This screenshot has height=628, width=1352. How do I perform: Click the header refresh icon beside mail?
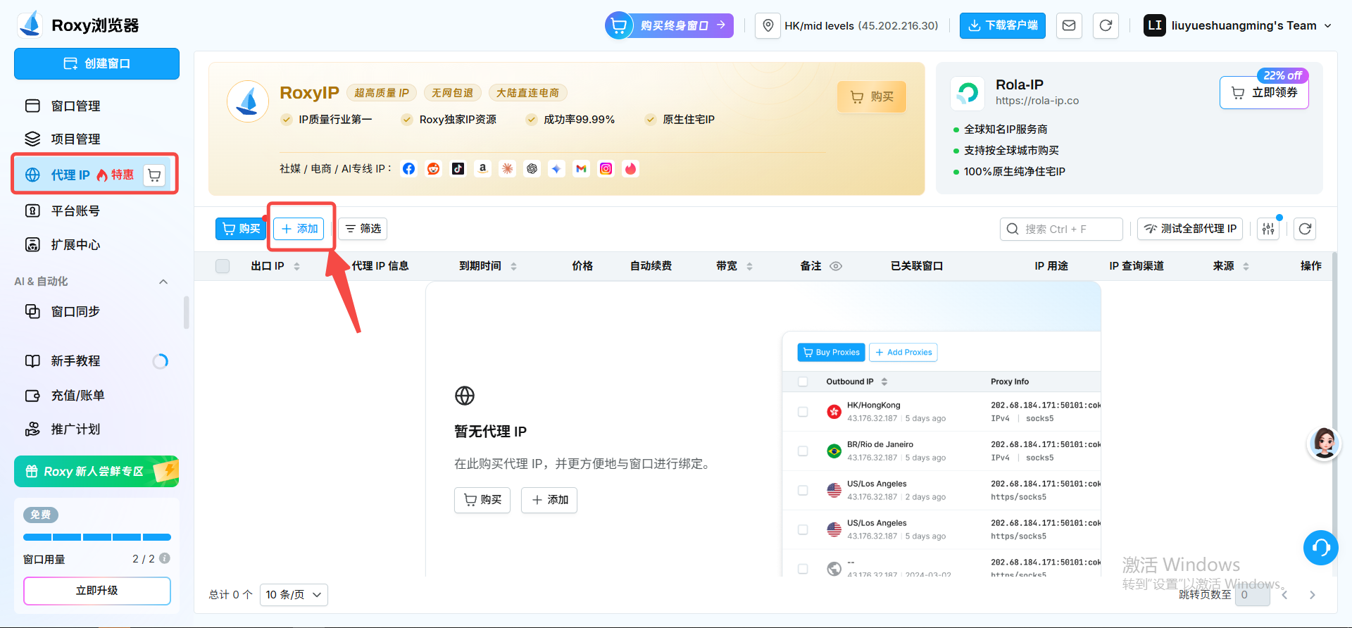coord(1106,26)
